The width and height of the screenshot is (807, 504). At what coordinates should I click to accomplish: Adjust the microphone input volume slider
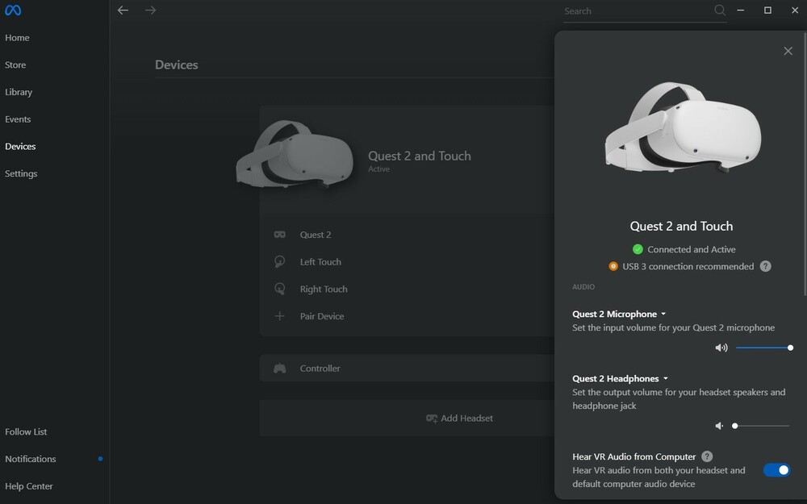coord(763,348)
